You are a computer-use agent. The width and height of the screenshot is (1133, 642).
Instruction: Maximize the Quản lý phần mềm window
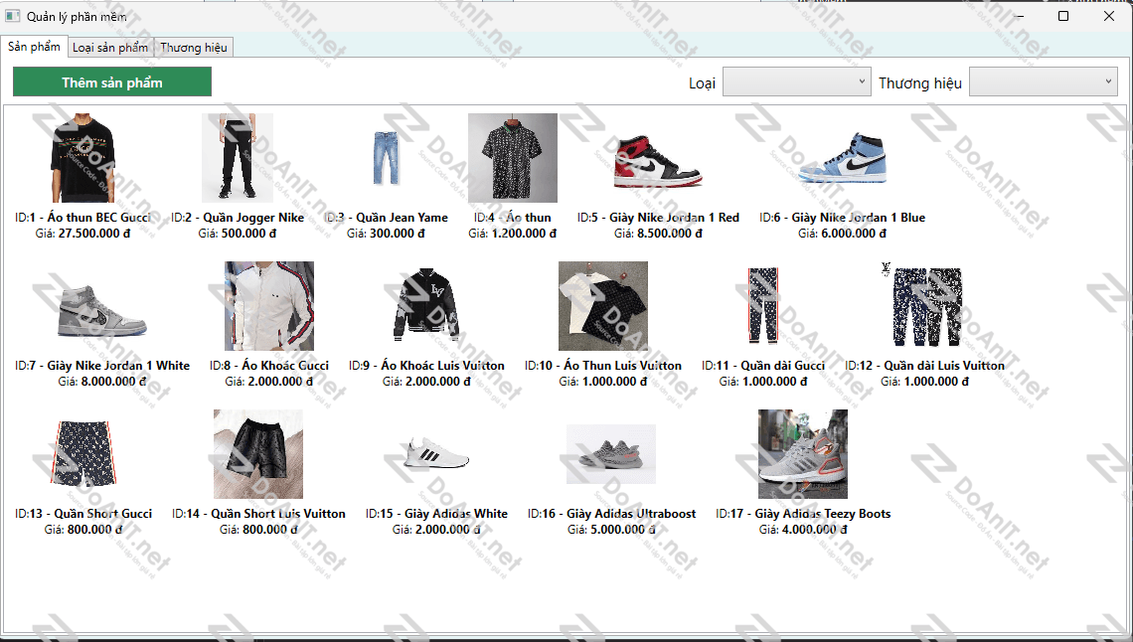[x=1062, y=16]
